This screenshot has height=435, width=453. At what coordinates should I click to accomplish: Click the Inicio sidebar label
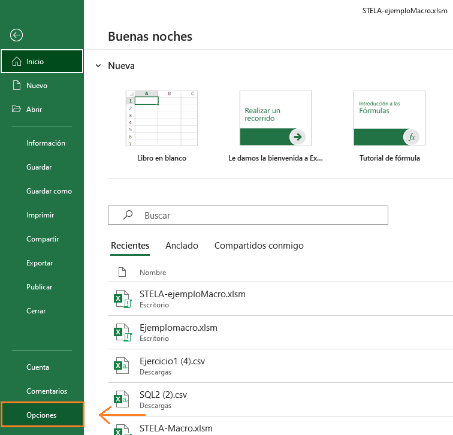tap(35, 62)
